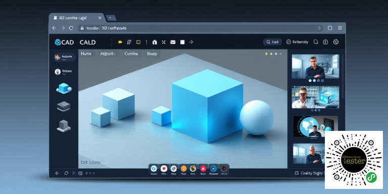Click the crosshair target icon in the header
The image size is (388, 194).
pos(336,42)
